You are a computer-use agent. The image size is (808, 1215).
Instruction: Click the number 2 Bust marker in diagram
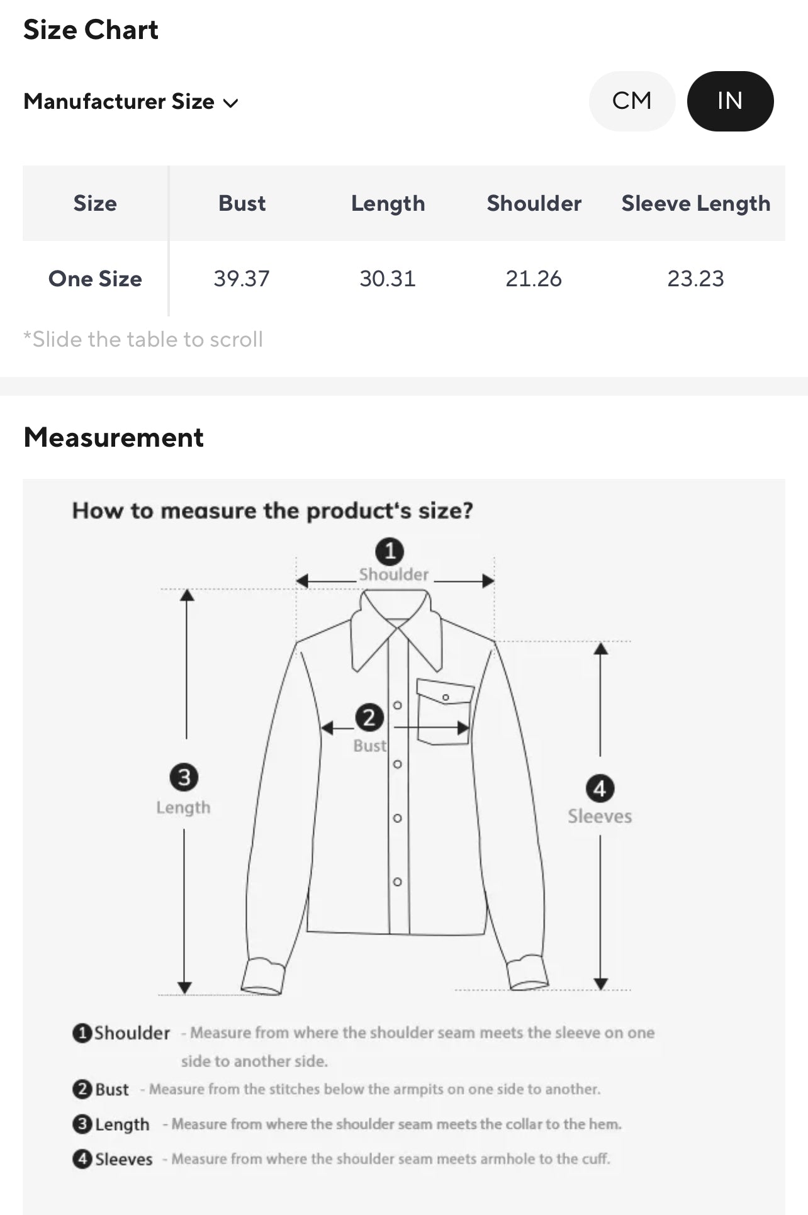pyautogui.click(x=369, y=717)
